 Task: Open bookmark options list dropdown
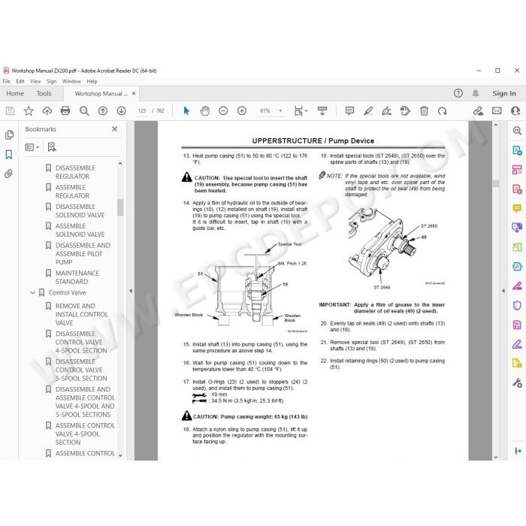32,147
